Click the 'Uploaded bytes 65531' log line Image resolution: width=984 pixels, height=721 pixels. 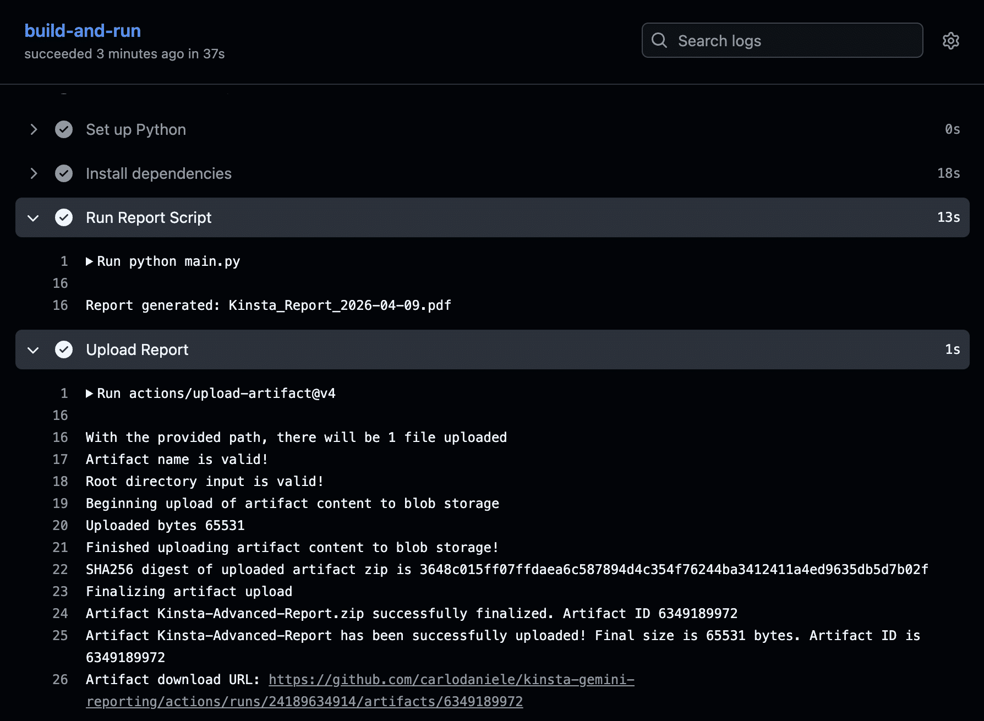tap(165, 526)
